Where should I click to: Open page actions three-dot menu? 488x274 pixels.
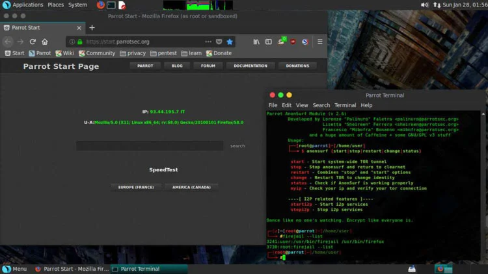[208, 42]
